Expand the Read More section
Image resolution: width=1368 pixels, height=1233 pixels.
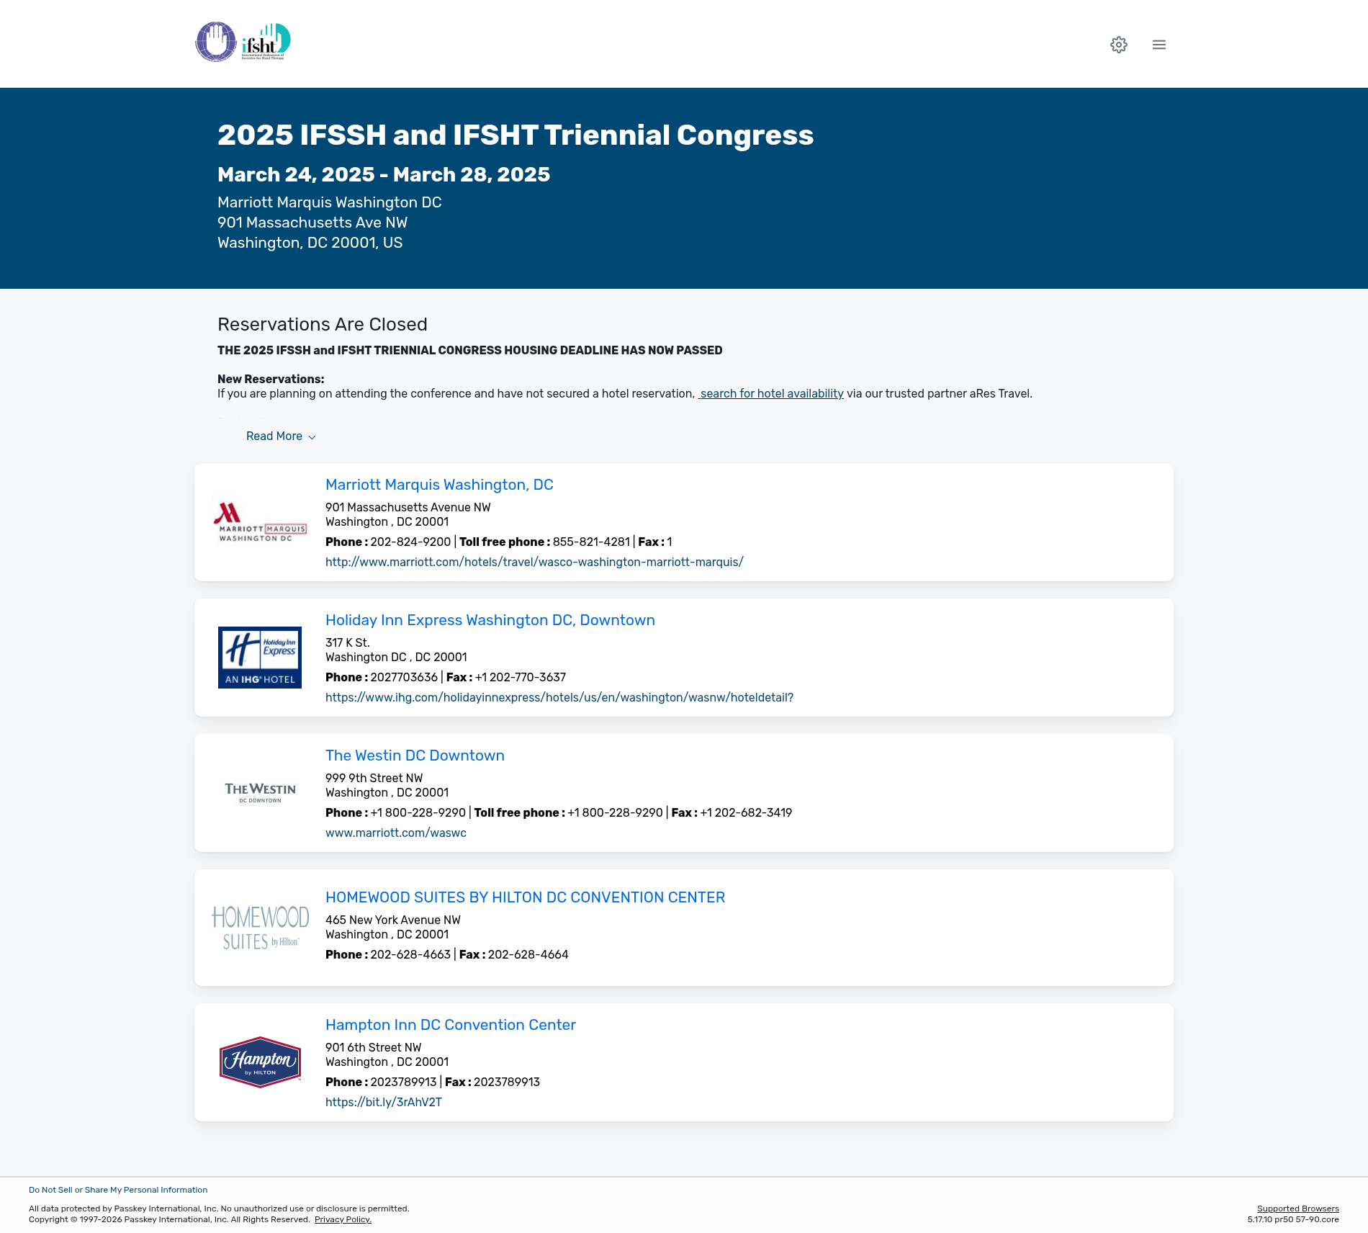click(x=281, y=436)
